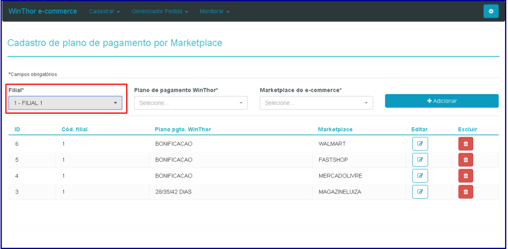Delete the FASTSHOP row
This screenshot has width=508, height=249.
(466, 159)
